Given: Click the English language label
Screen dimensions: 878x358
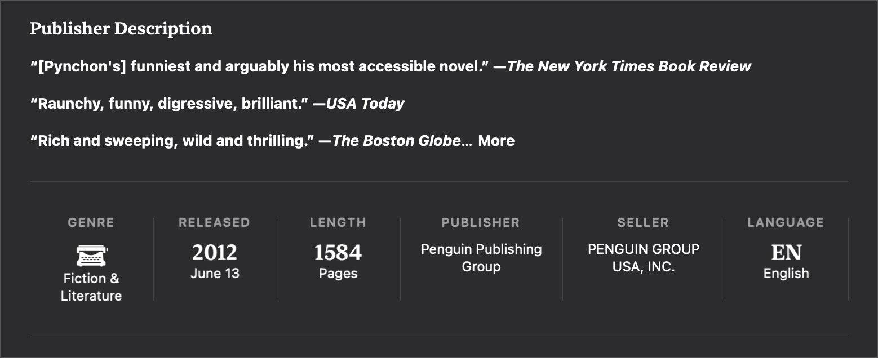Looking at the screenshot, I should click(x=786, y=274).
